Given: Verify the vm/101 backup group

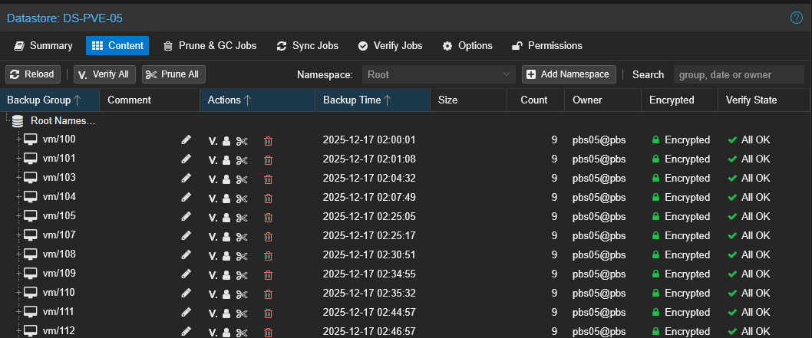Looking at the screenshot, I should (213, 159).
